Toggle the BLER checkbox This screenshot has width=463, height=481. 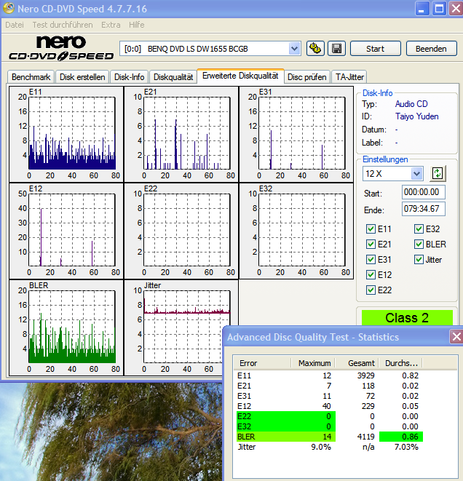pyautogui.click(x=419, y=245)
